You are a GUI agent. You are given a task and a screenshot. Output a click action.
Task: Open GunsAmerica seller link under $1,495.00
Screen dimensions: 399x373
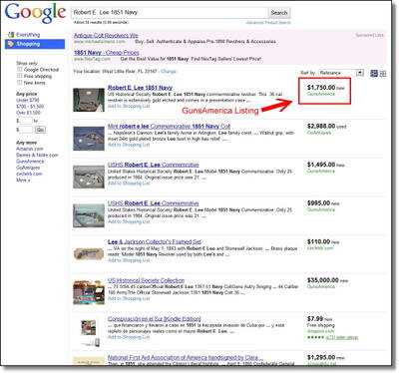(321, 172)
